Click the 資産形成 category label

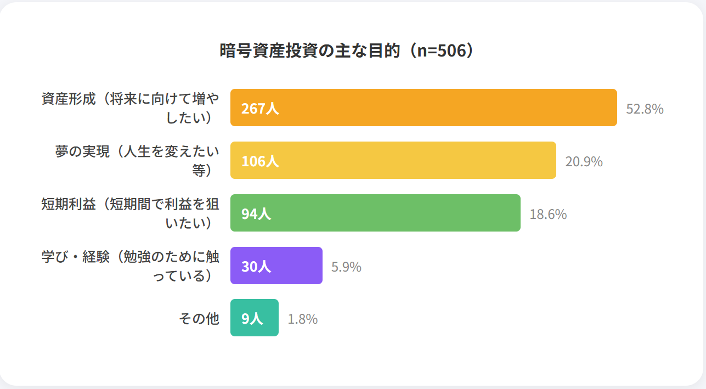tap(131, 108)
